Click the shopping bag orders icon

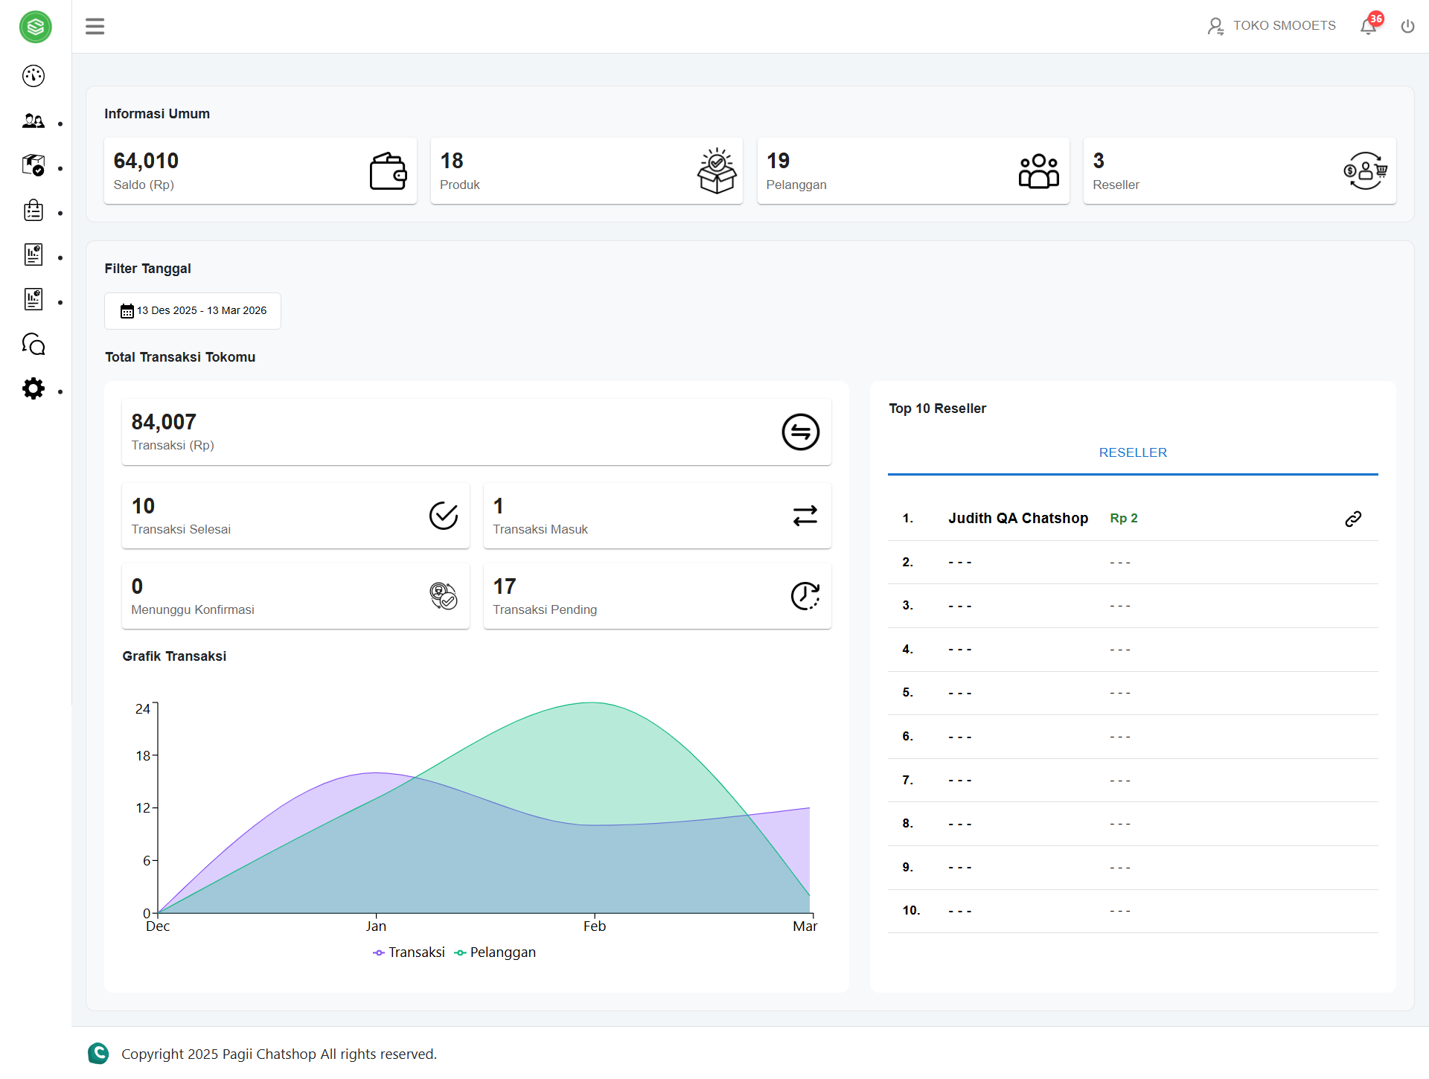[33, 210]
